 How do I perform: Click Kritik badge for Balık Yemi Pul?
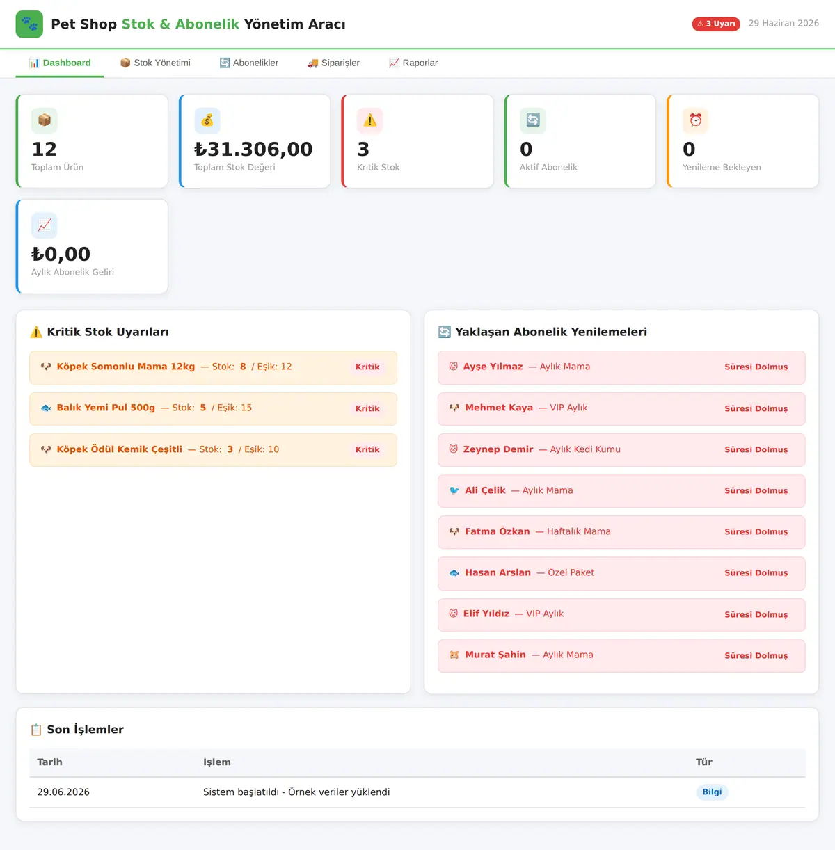pyautogui.click(x=367, y=408)
